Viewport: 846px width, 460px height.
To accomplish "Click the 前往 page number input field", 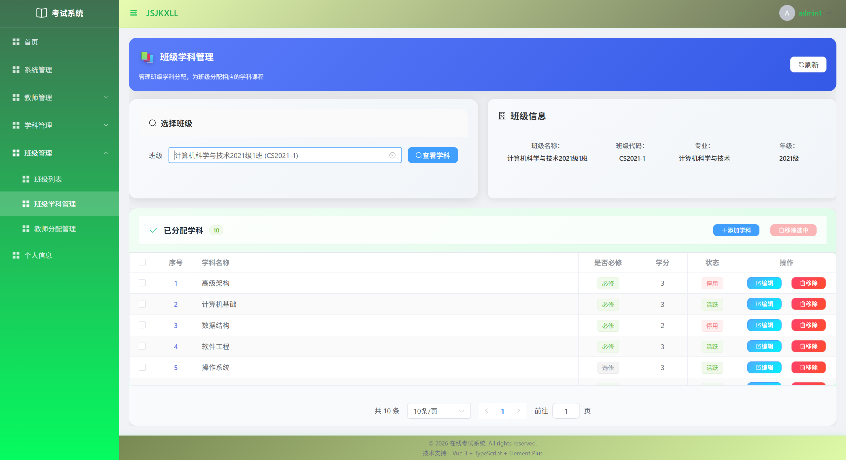I will (x=566, y=411).
